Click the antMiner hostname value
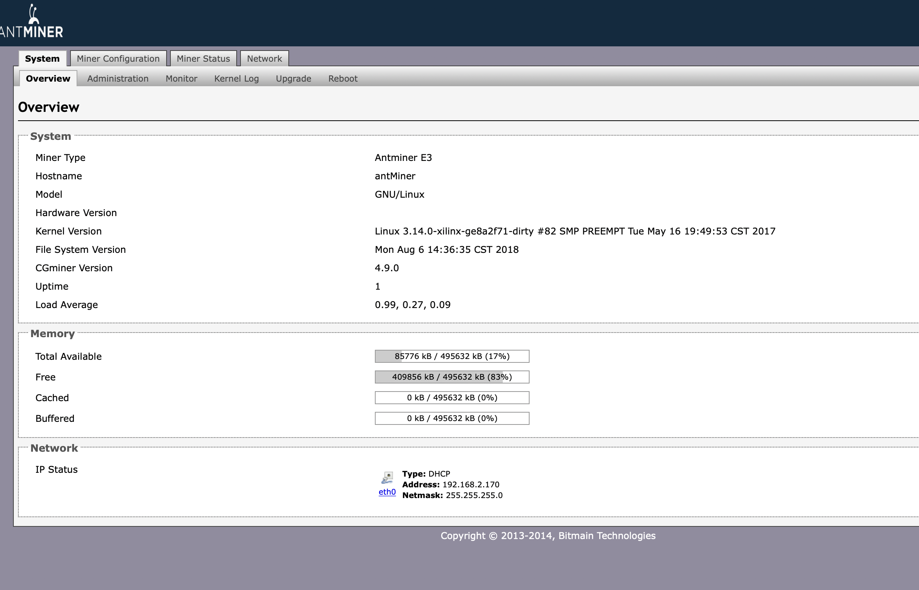The width and height of the screenshot is (919, 590). [395, 176]
